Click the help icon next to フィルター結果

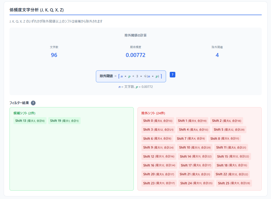coord(33,103)
